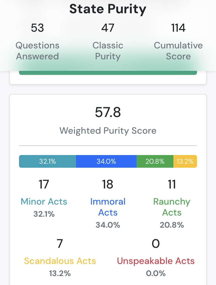216x285 pixels.
Task: Click the 18 Immoral Acts count
Action: click(x=107, y=184)
